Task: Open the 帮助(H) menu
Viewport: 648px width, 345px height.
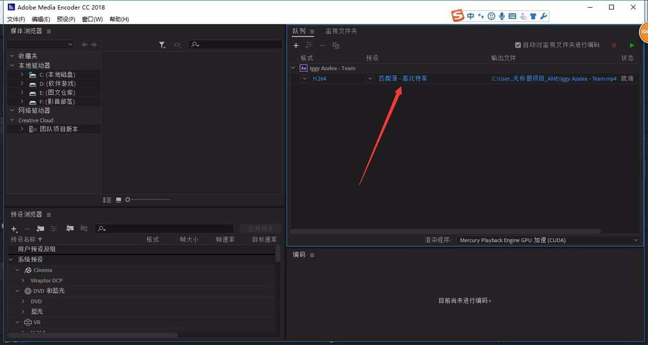Action: point(119,19)
